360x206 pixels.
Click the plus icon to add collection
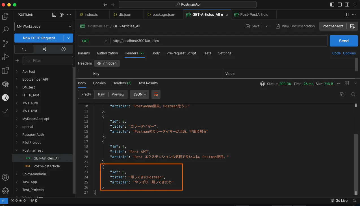coord(17,60)
